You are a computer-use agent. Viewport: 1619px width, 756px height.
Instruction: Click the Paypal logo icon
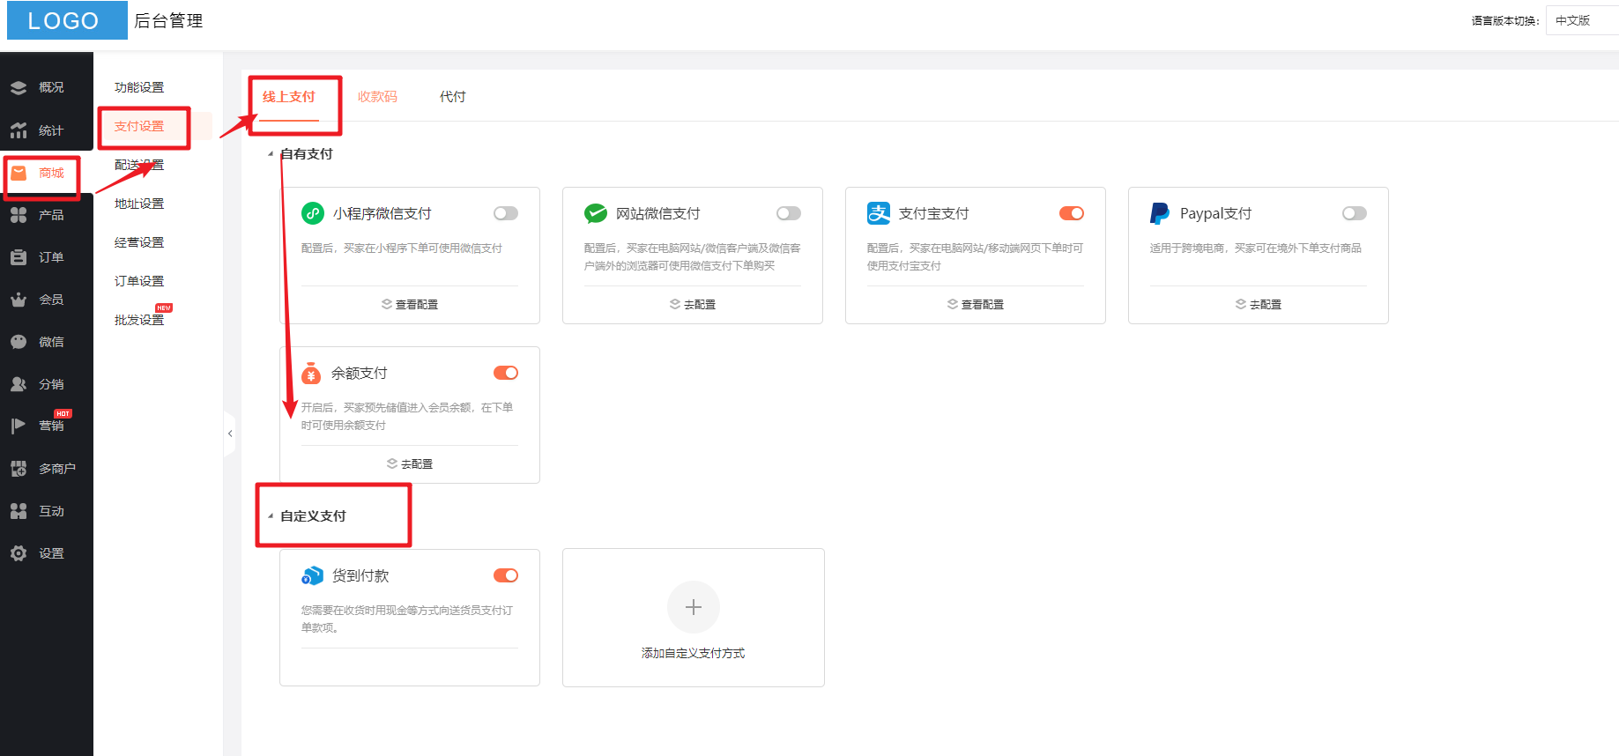[1160, 213]
